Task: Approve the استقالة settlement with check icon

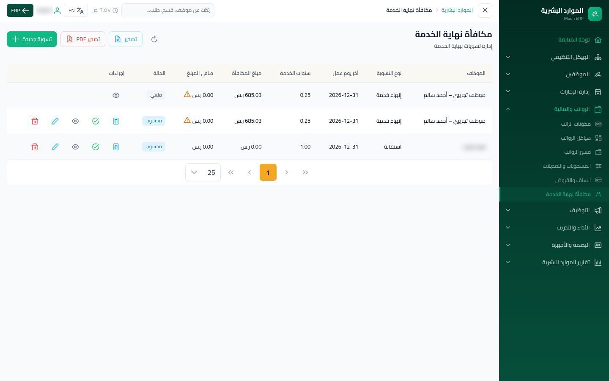Action: coord(96,147)
